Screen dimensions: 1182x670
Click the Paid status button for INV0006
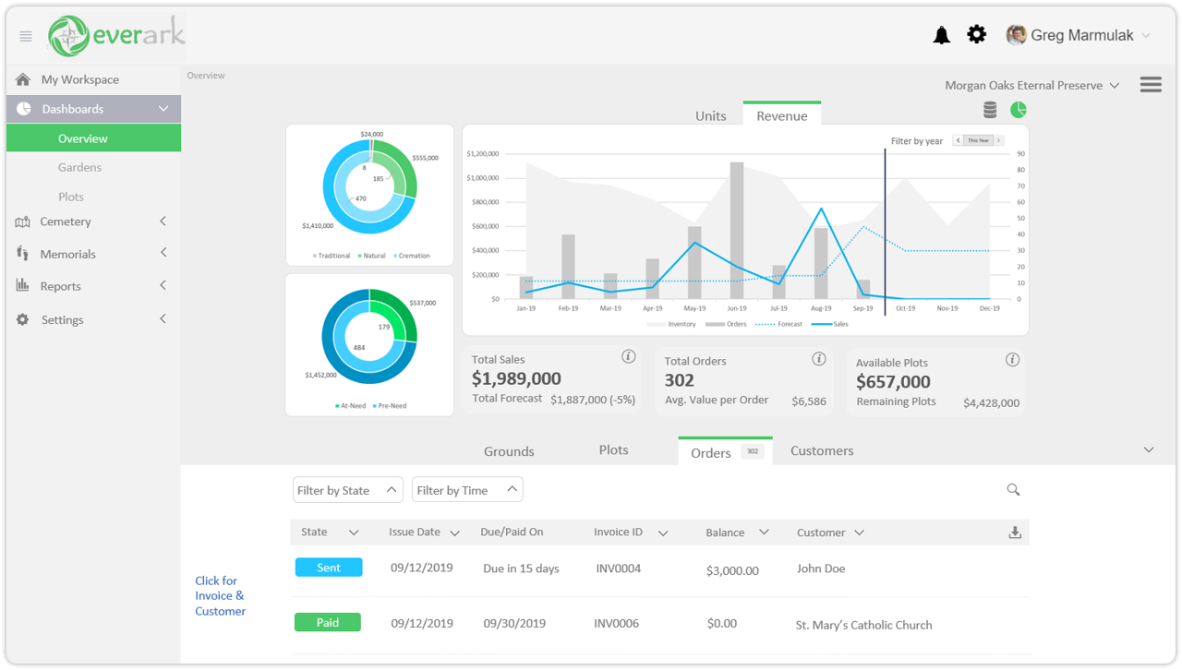[328, 623]
